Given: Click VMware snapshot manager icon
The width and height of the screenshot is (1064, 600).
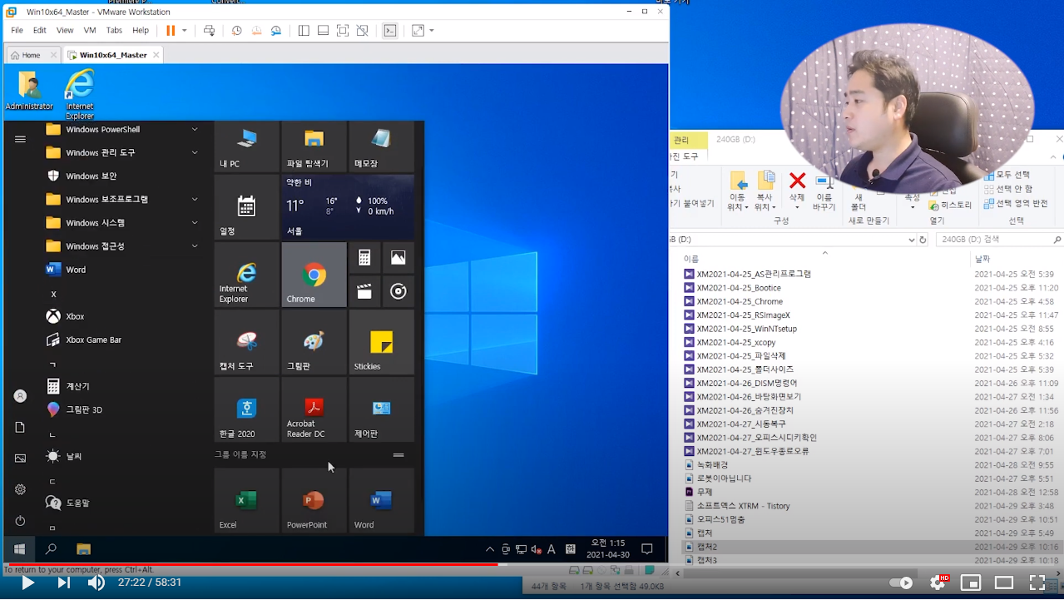Looking at the screenshot, I should tap(275, 31).
